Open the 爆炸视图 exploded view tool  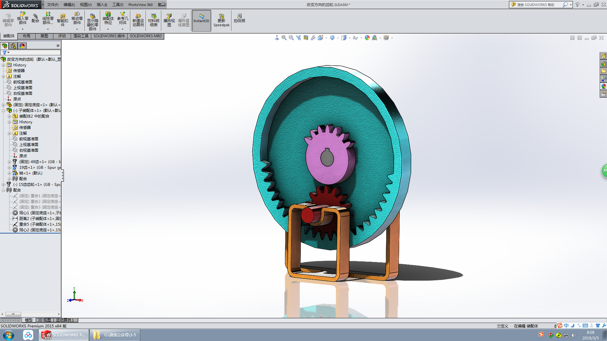[x=169, y=20]
